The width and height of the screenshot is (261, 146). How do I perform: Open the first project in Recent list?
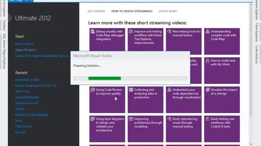27,79
